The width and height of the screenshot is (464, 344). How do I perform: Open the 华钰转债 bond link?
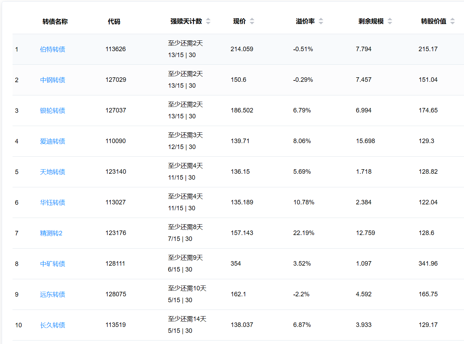[53, 203]
